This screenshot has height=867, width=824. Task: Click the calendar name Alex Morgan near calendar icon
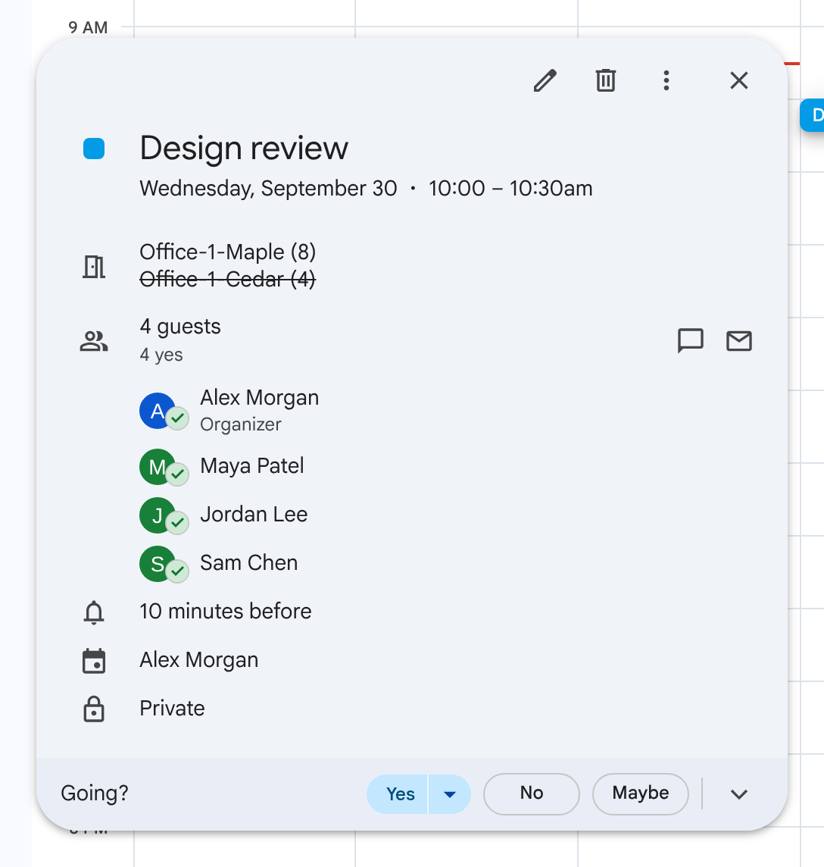(199, 660)
